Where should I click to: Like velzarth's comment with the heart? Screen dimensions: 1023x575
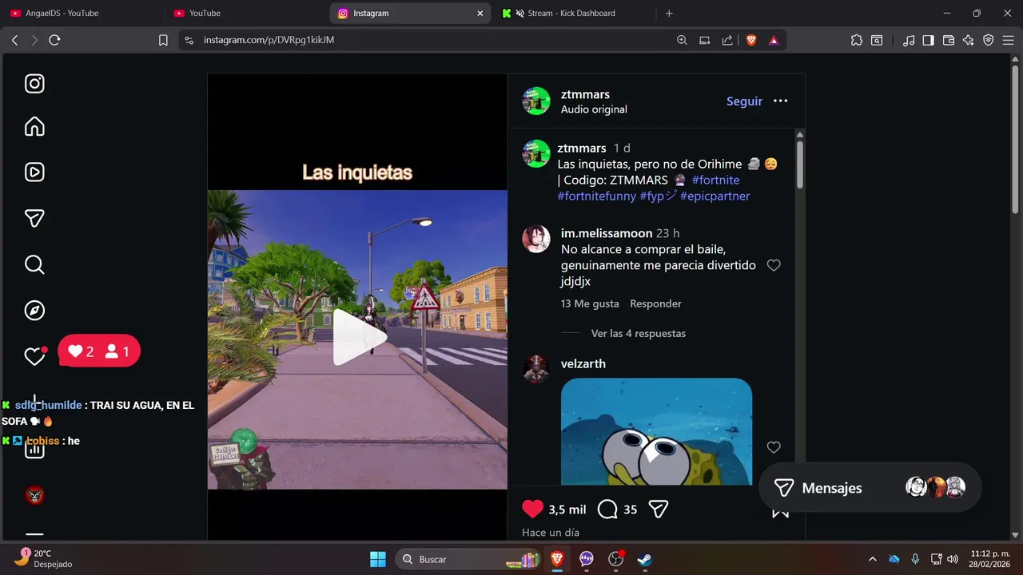click(x=774, y=447)
